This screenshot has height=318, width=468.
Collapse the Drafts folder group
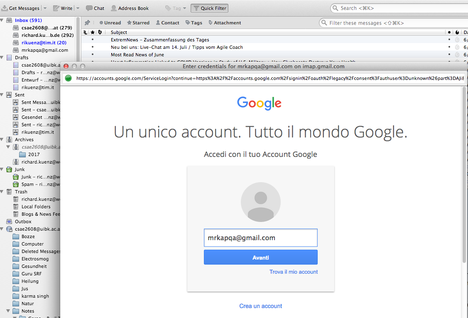click(x=2, y=58)
